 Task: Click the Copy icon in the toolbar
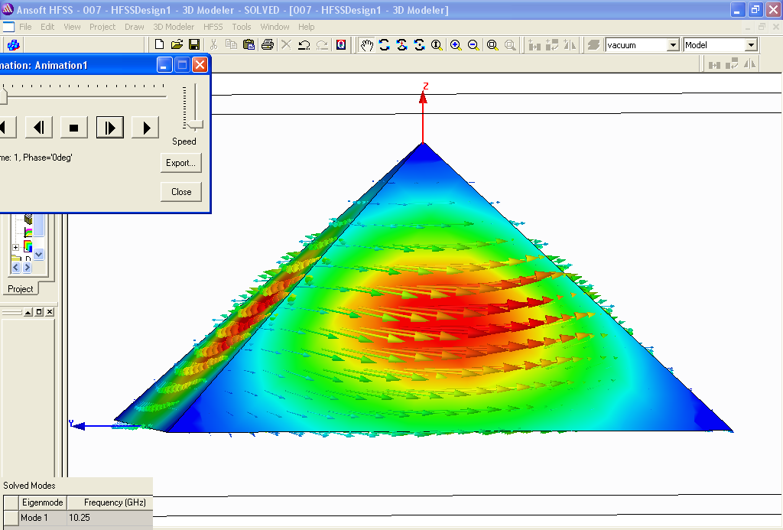coord(231,45)
